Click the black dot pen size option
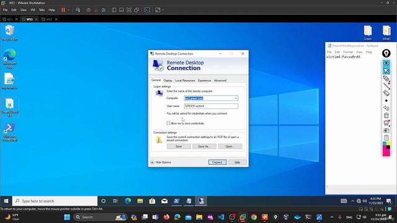Viewport: 397px width, 223px height. coord(386,100)
